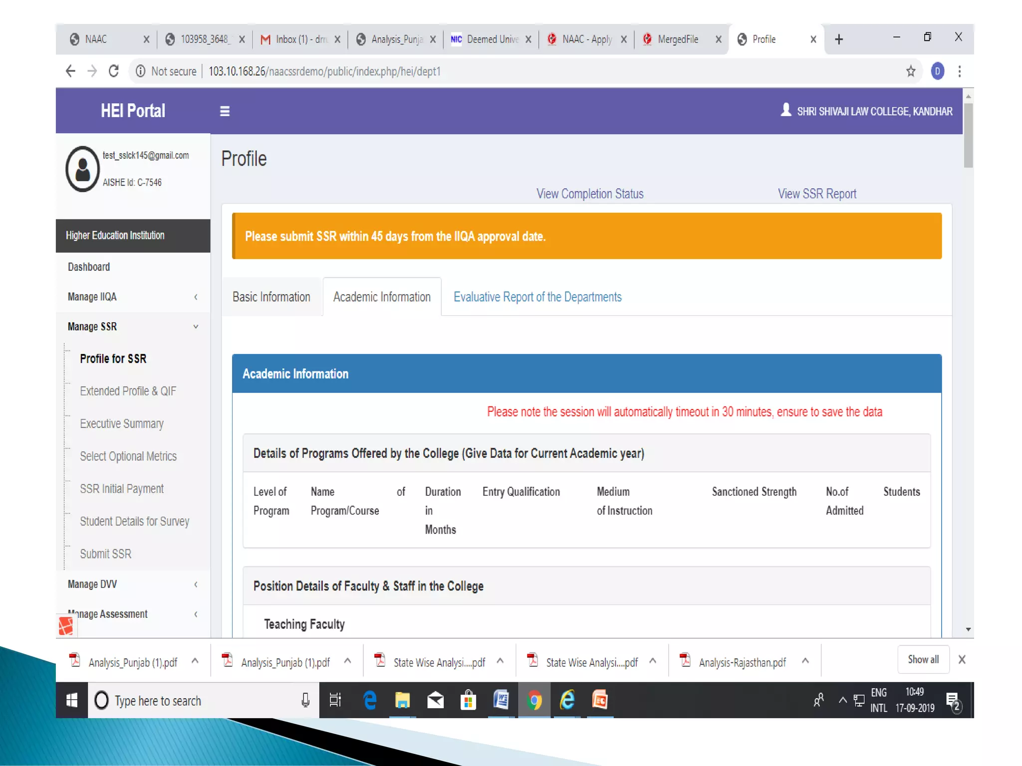Toggle the hamburger sidebar menu icon

[225, 111]
